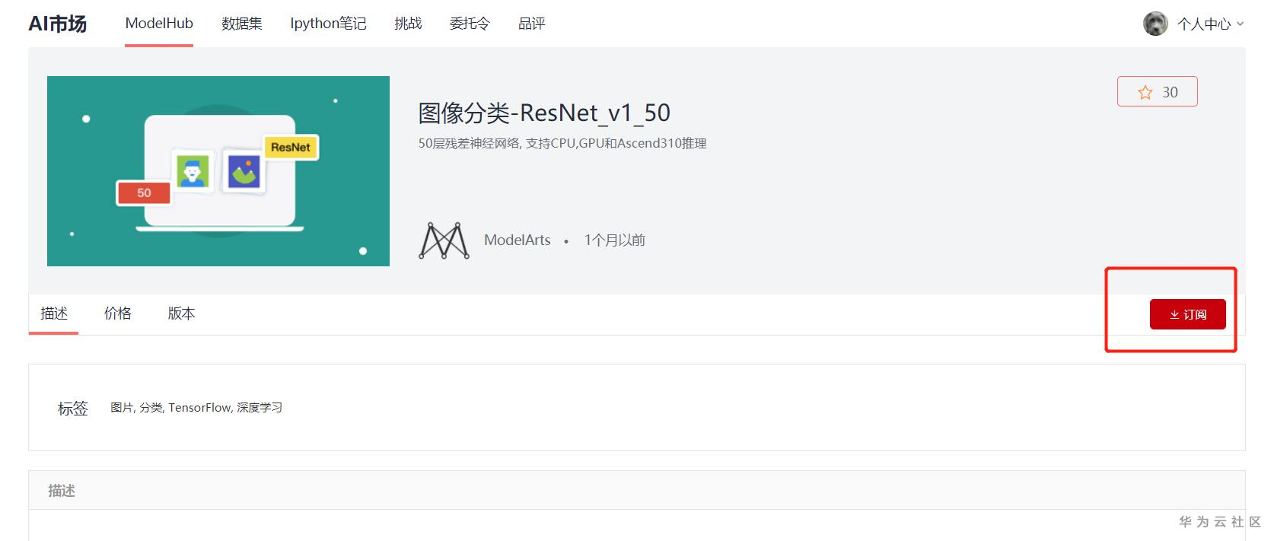
Task: Click the AI市场 logo
Action: 57,24
